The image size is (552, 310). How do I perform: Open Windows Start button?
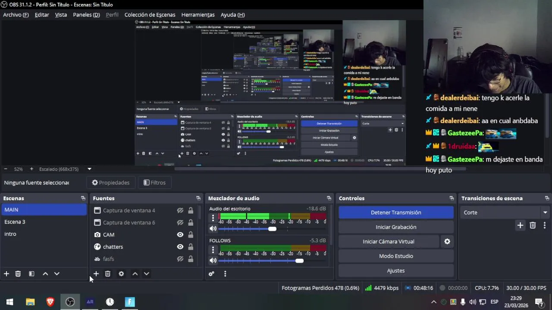[10, 302]
